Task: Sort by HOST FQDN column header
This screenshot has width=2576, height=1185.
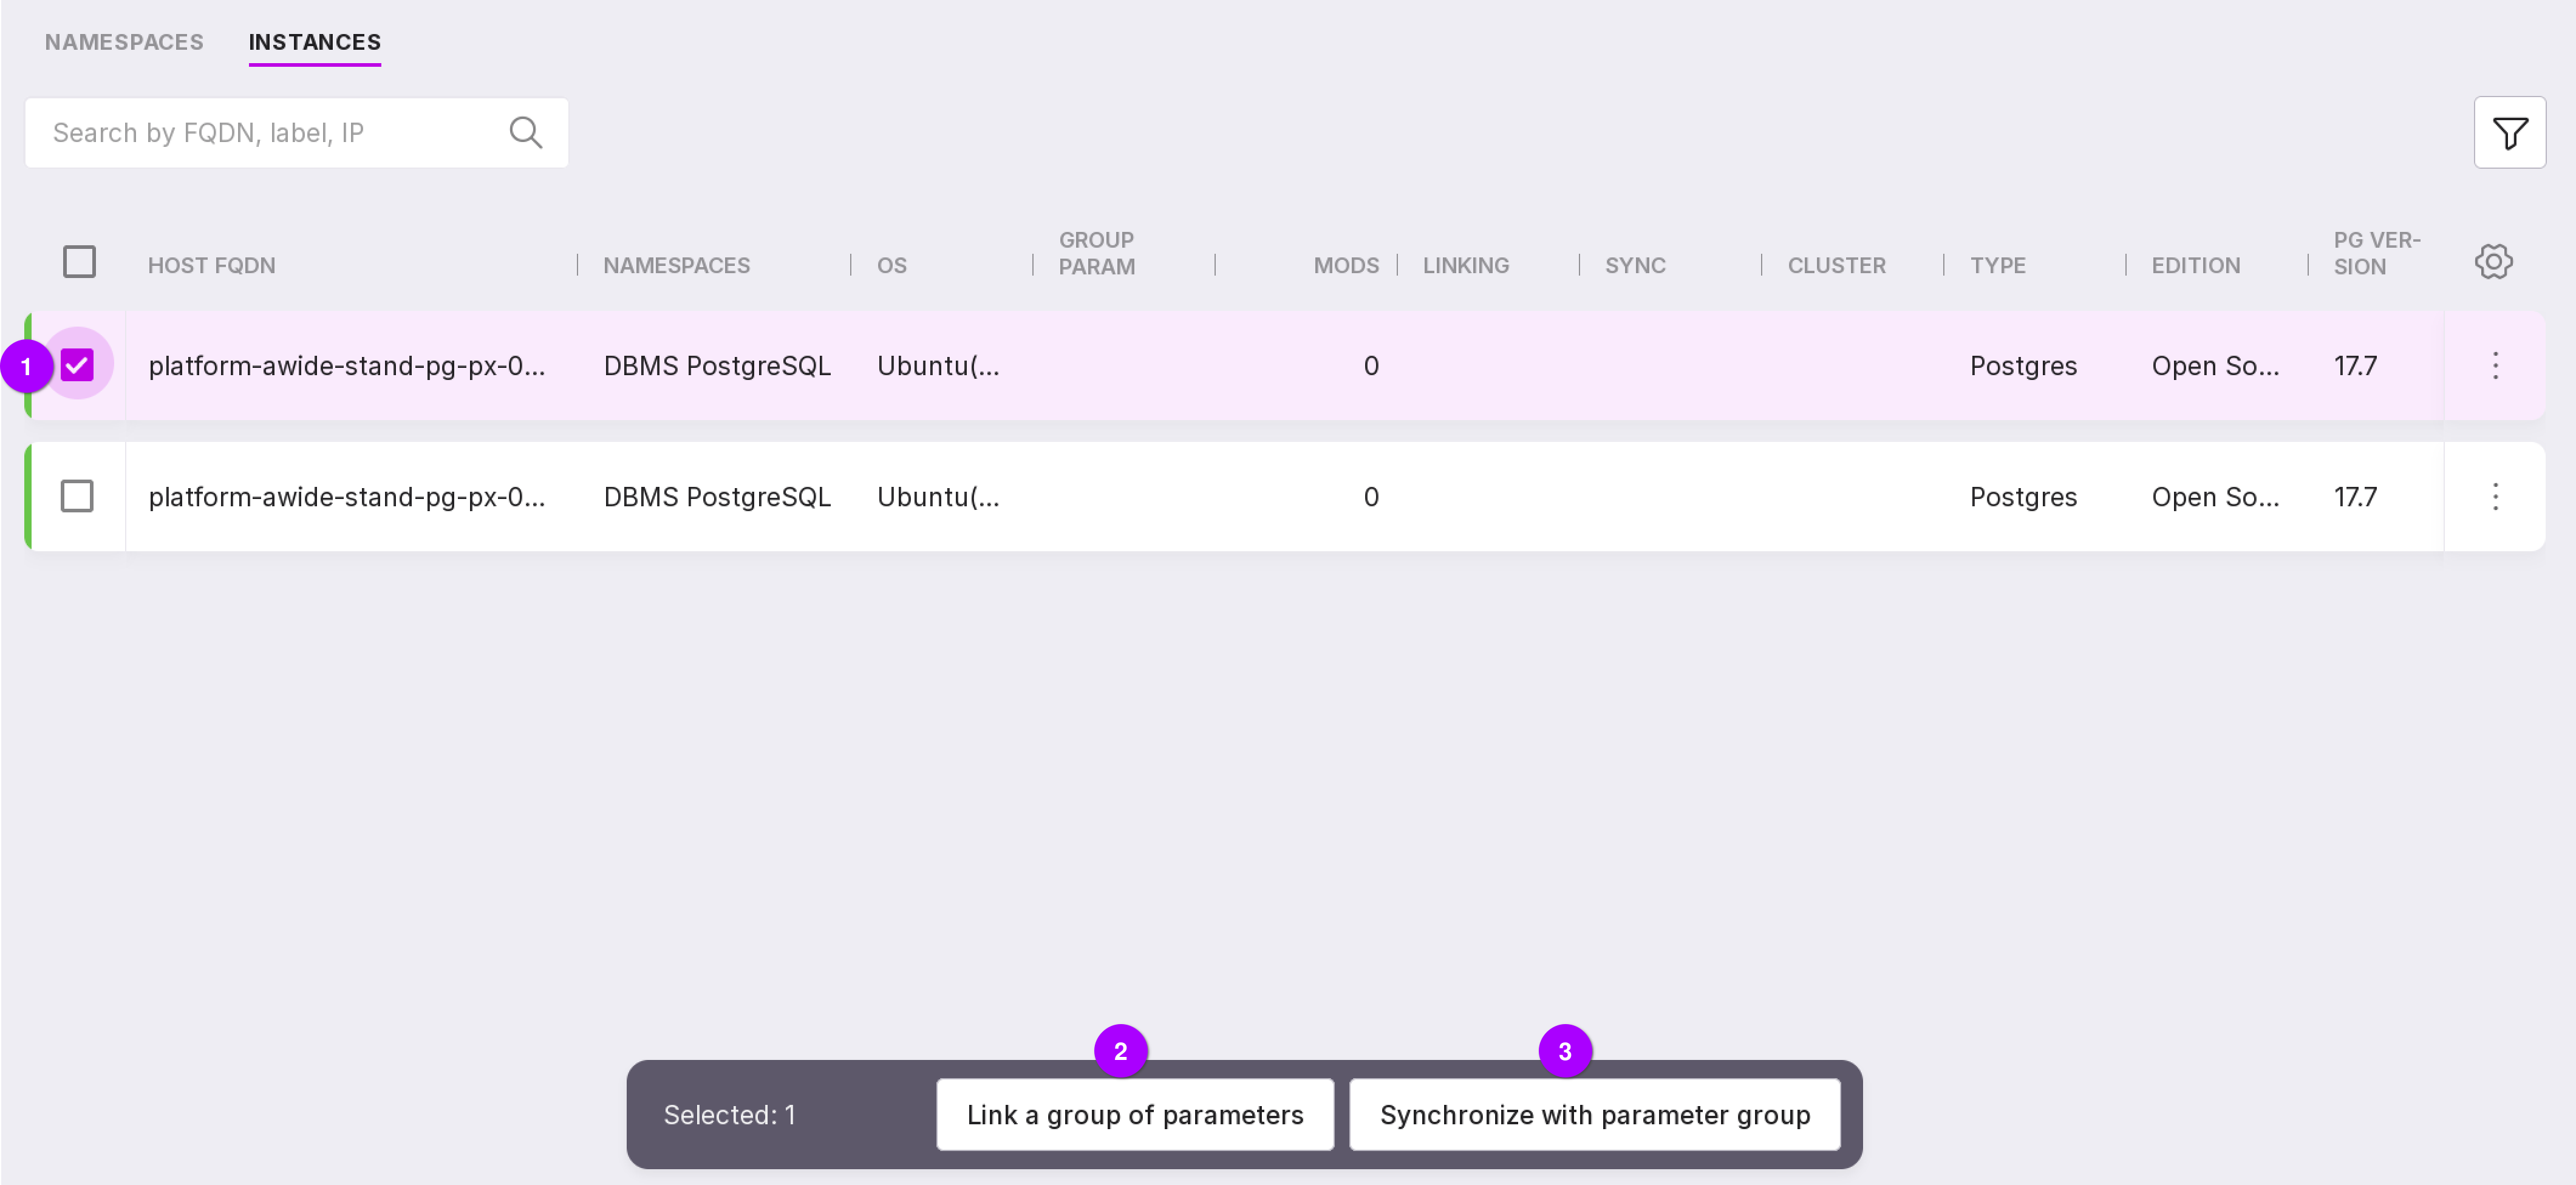Action: pyautogui.click(x=212, y=266)
